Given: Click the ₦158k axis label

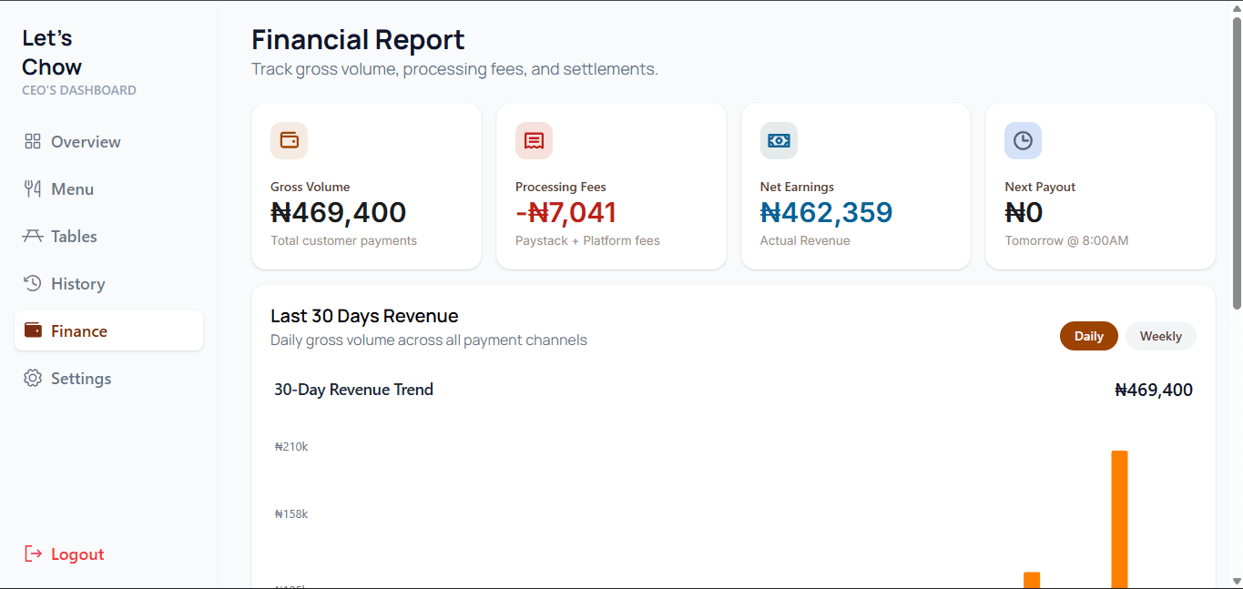Looking at the screenshot, I should 291,514.
